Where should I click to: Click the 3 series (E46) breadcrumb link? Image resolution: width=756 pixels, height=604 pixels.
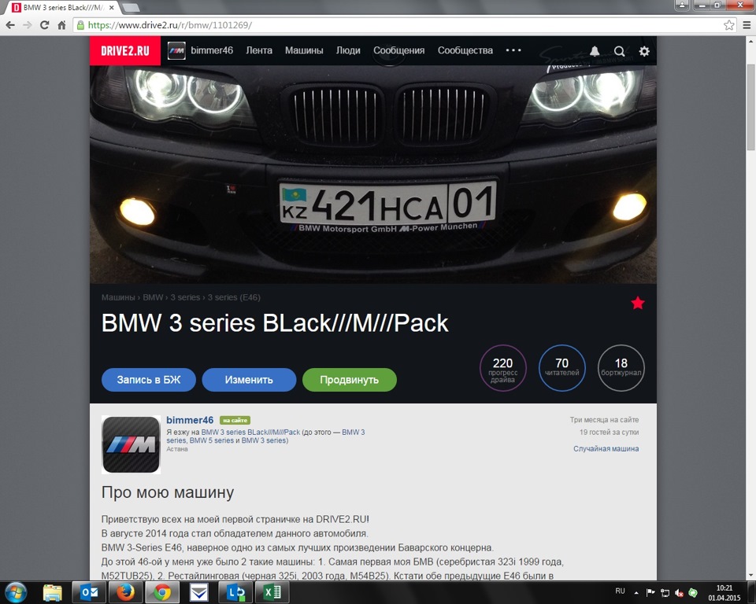[234, 297]
